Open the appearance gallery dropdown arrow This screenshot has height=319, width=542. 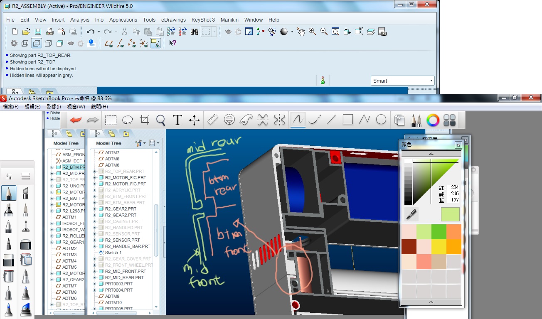tap(292, 32)
